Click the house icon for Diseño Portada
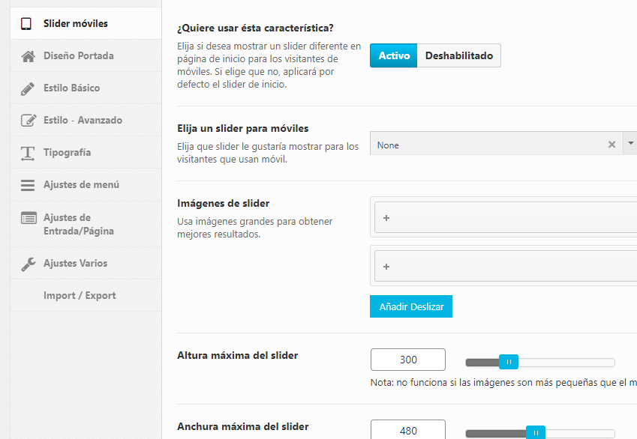637x439 pixels. [28, 56]
